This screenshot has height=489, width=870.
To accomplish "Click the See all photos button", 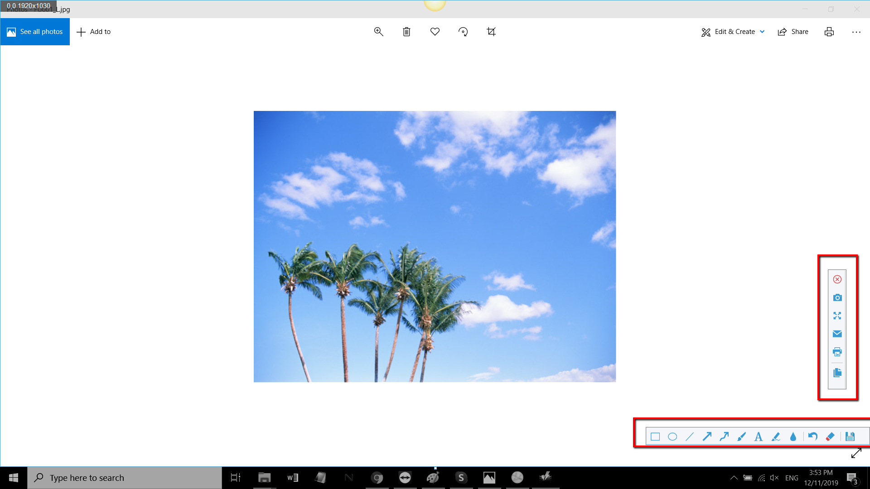I will tap(34, 32).
